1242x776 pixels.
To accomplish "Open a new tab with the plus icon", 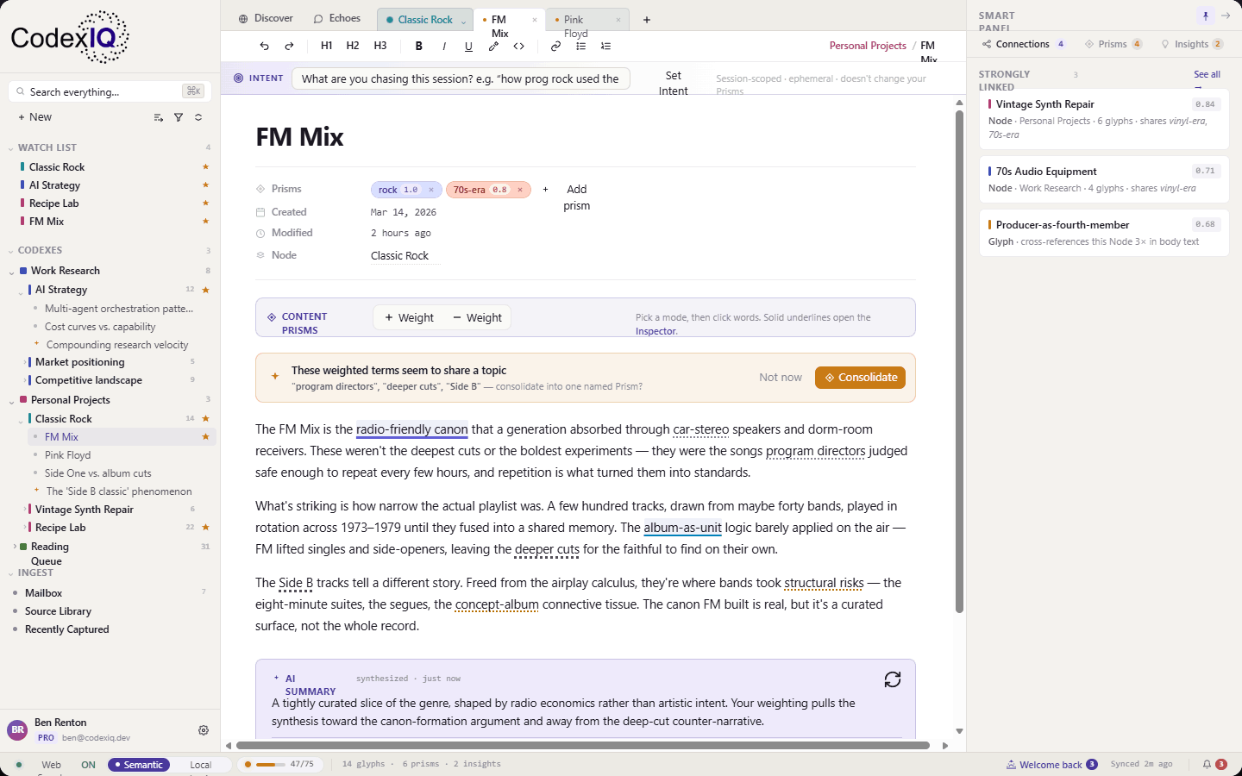I will tap(647, 20).
